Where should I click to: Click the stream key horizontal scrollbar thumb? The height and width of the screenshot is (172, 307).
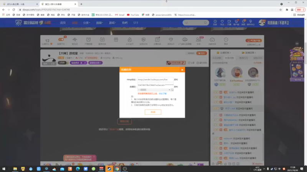click(x=143, y=90)
